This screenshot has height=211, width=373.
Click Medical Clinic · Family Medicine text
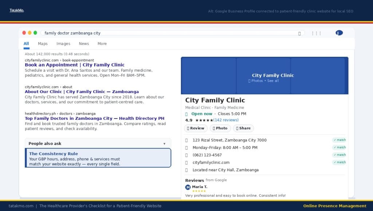tap(215, 108)
